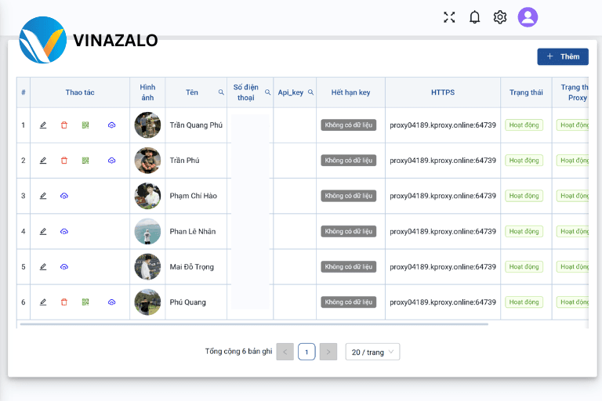Edit the Mai Đỗ Trọng row
The height and width of the screenshot is (401, 602).
[x=43, y=267]
